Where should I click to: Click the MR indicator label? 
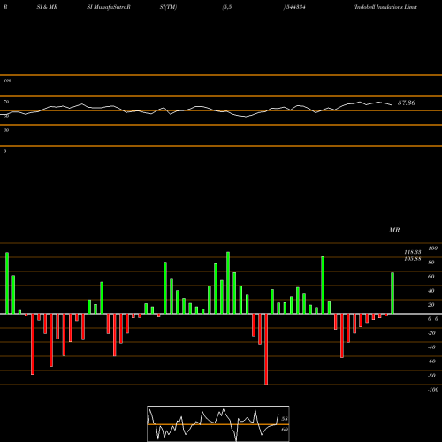[394, 230]
